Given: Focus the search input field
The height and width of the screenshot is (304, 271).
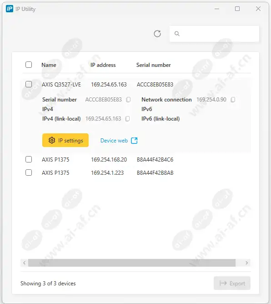Looking at the screenshot, I should pyautogui.click(x=214, y=34).
